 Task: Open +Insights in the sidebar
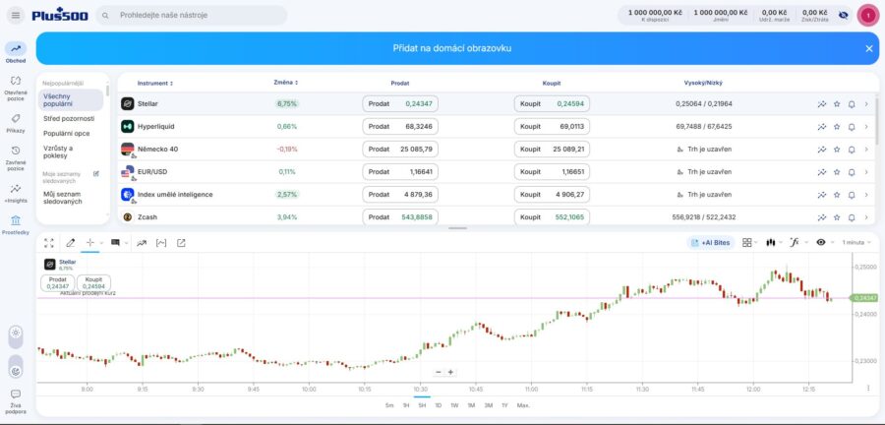(x=15, y=193)
